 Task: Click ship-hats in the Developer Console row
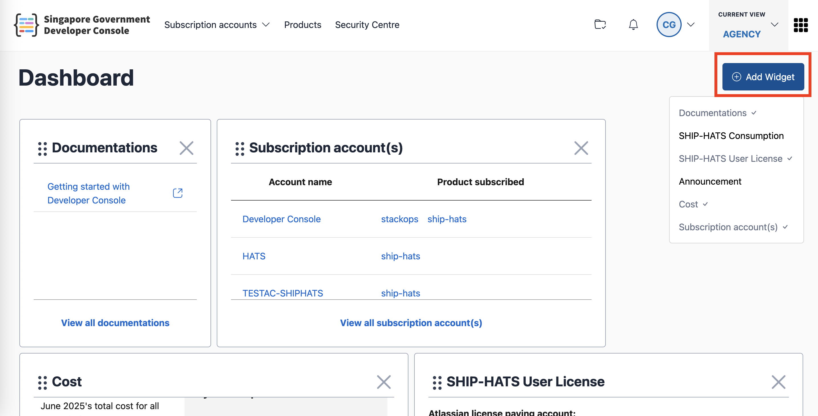pos(447,219)
